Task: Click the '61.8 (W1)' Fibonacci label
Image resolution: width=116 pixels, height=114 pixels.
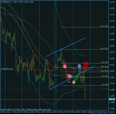Action: pos(104,62)
